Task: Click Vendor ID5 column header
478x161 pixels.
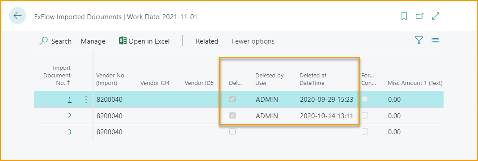Action: (199, 83)
